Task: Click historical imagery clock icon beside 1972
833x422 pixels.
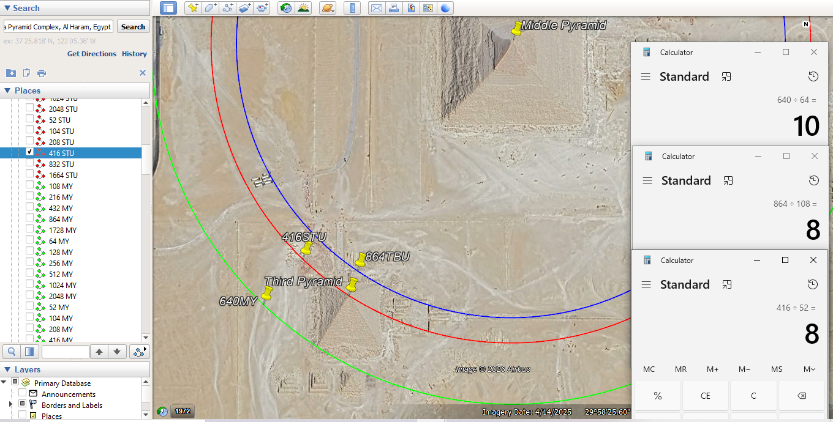Action: (162, 412)
